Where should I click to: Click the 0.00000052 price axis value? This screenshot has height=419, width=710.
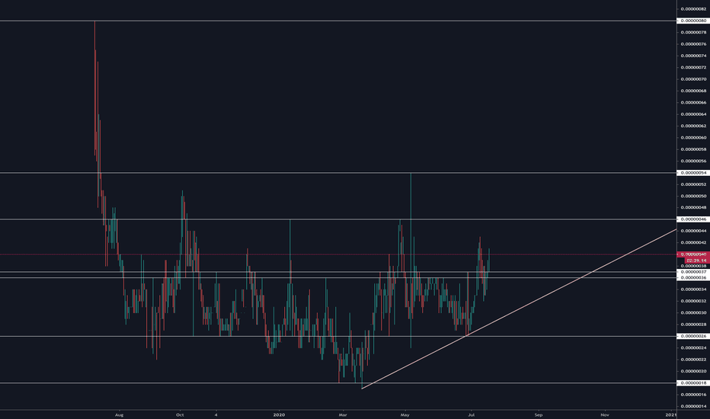694,184
